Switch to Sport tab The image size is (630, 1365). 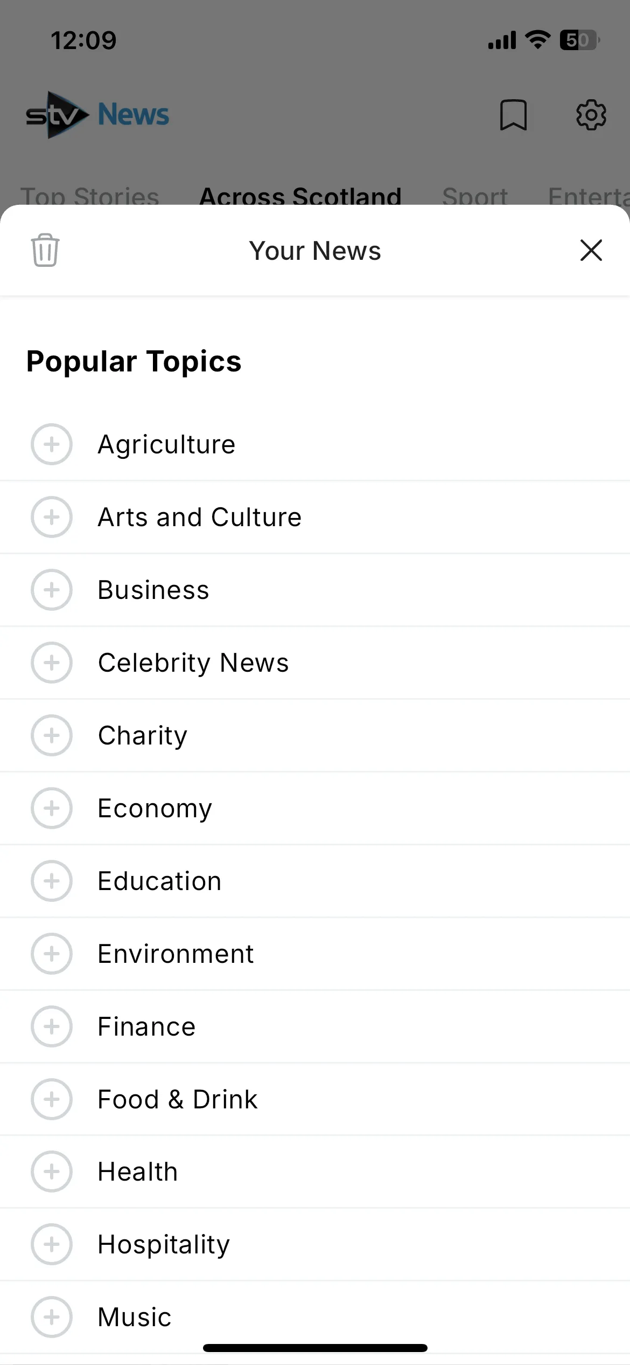click(x=475, y=196)
